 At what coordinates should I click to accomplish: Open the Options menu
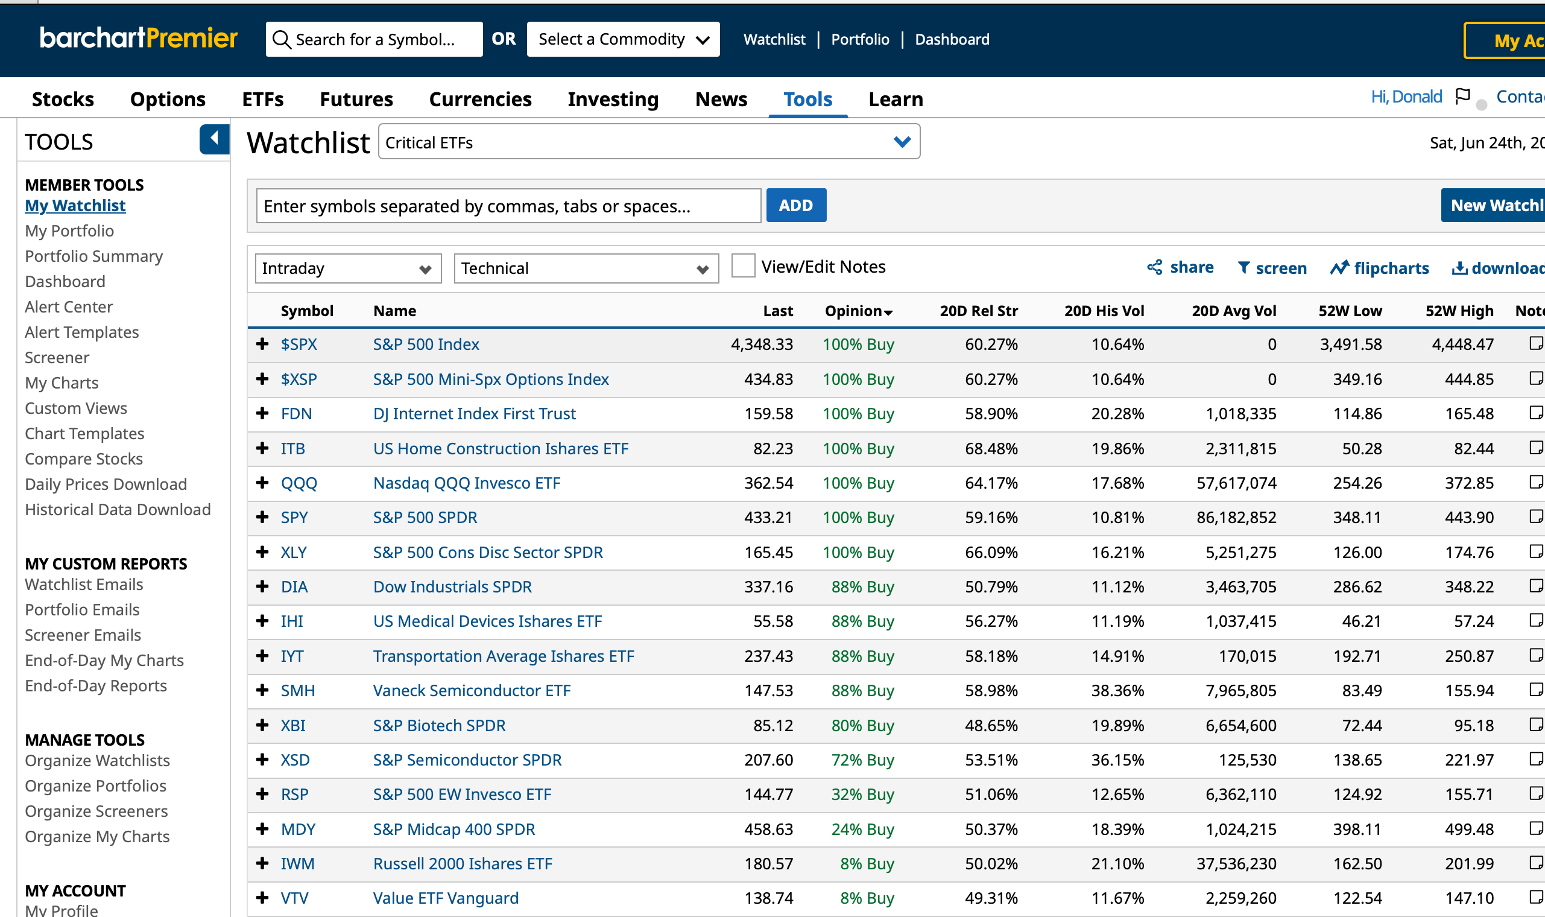(x=167, y=99)
